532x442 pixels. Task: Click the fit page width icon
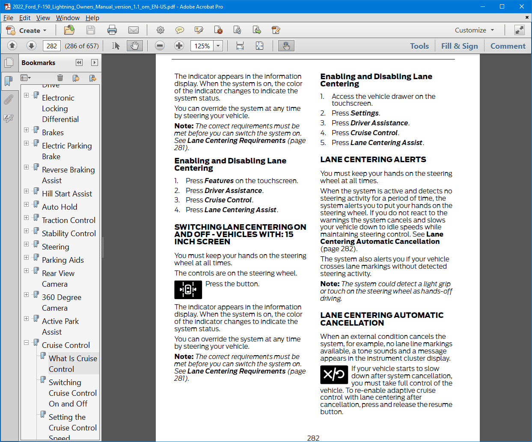click(240, 46)
